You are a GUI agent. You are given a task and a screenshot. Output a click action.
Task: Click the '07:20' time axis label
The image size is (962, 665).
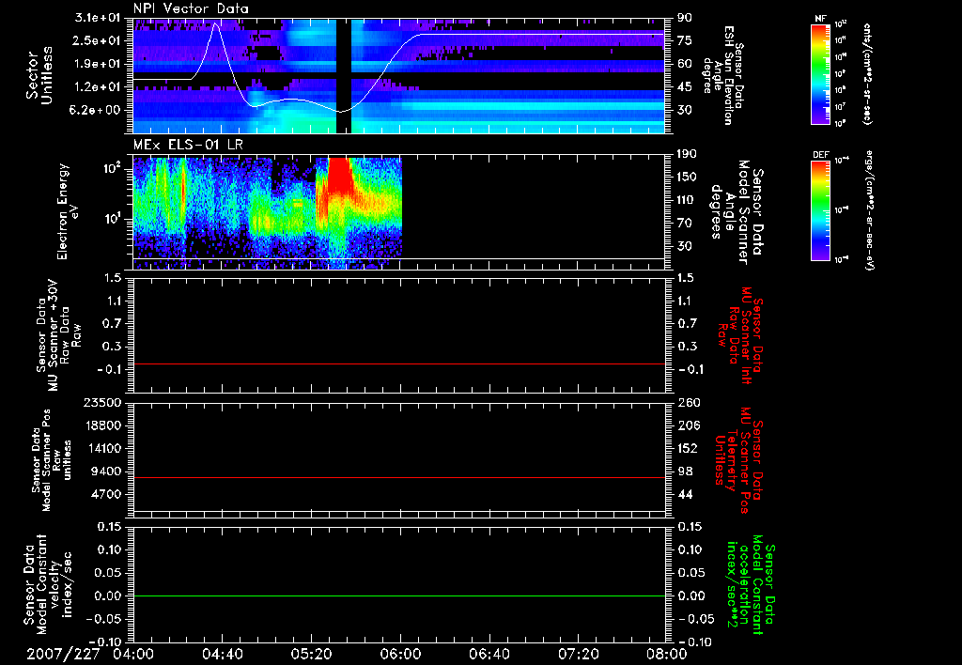point(578,654)
